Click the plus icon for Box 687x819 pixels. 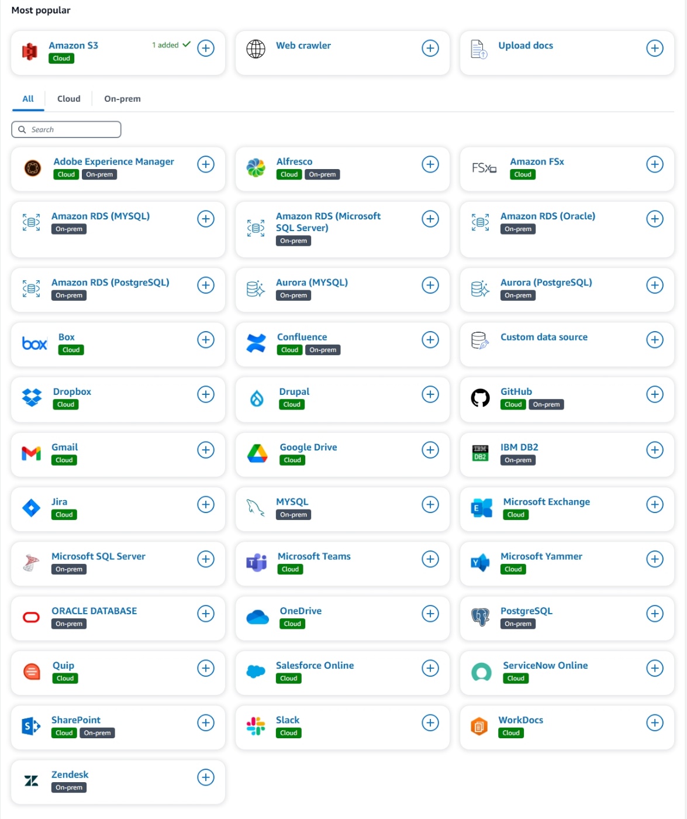pos(206,340)
